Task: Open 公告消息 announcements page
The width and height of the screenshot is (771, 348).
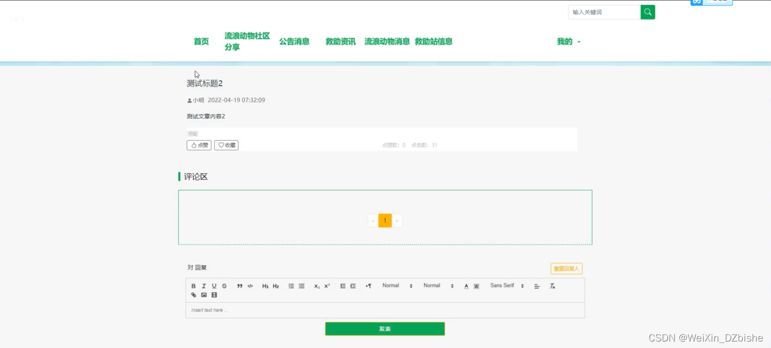Action: point(294,42)
